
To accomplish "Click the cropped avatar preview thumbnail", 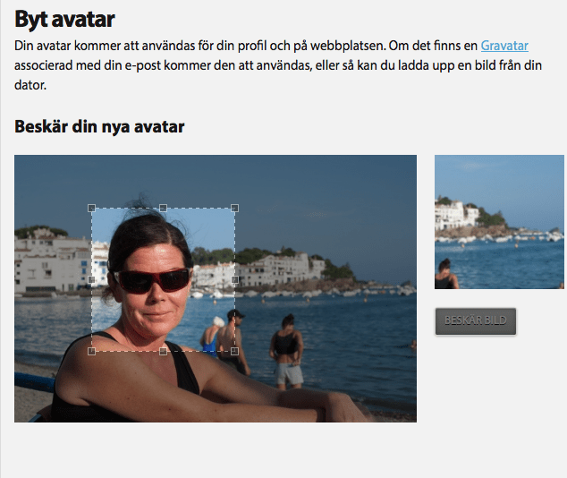I will [499, 222].
